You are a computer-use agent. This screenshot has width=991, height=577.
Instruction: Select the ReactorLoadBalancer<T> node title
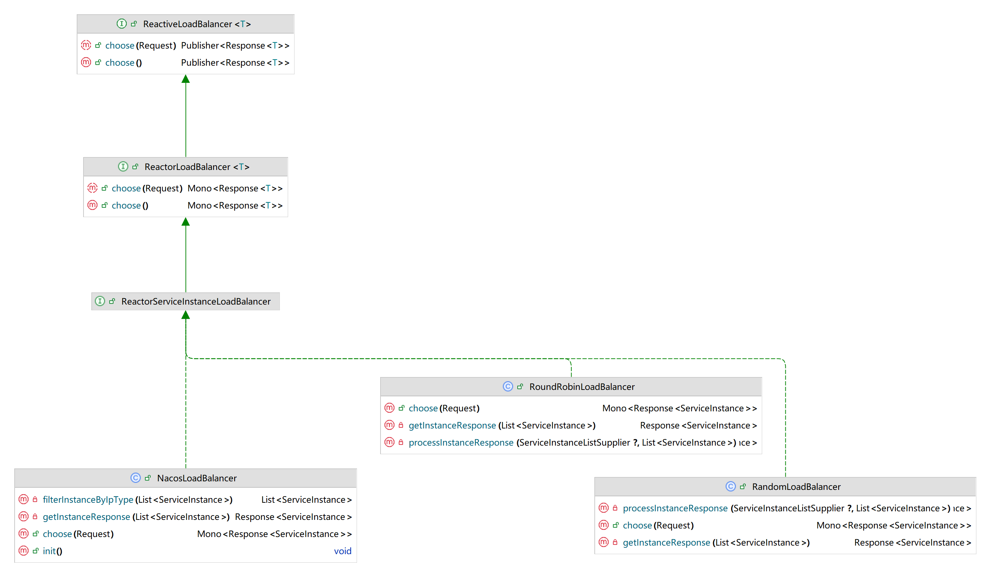197,167
